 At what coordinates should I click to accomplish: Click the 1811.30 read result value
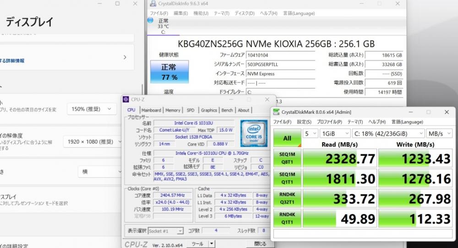point(340,178)
